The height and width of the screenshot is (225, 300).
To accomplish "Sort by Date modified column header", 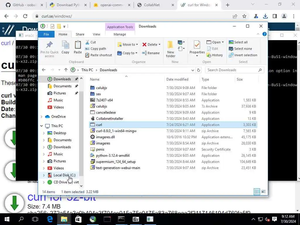I will coord(177,79).
